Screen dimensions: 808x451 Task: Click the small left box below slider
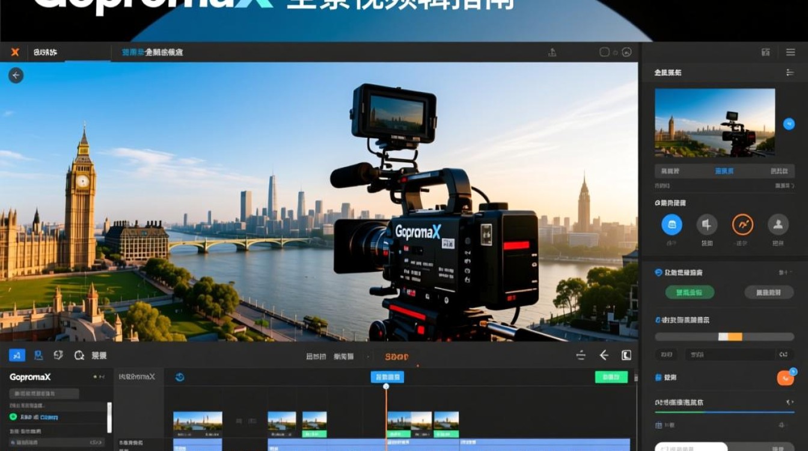click(666, 355)
